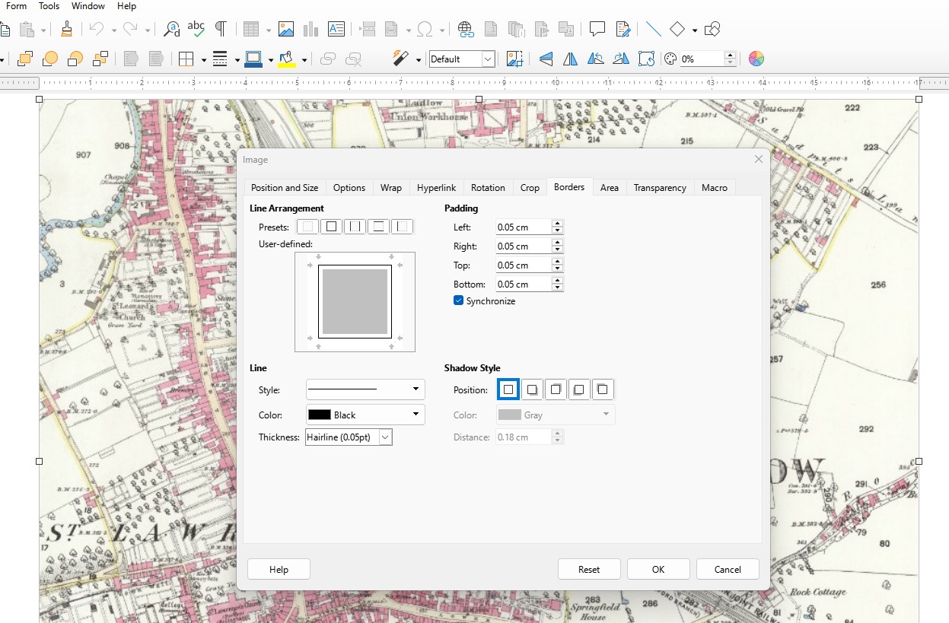This screenshot has height=623, width=949.
Task: Click the Color wheel toolbar icon
Action: [x=756, y=59]
